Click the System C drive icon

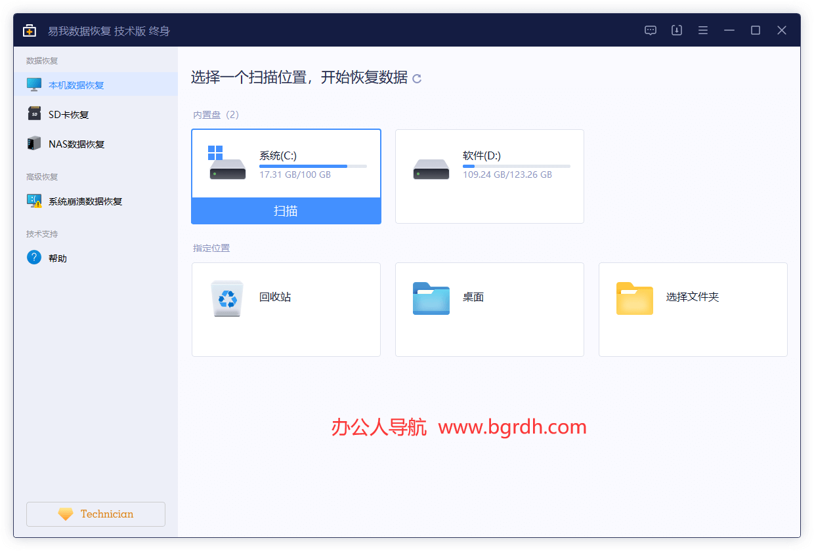[227, 163]
